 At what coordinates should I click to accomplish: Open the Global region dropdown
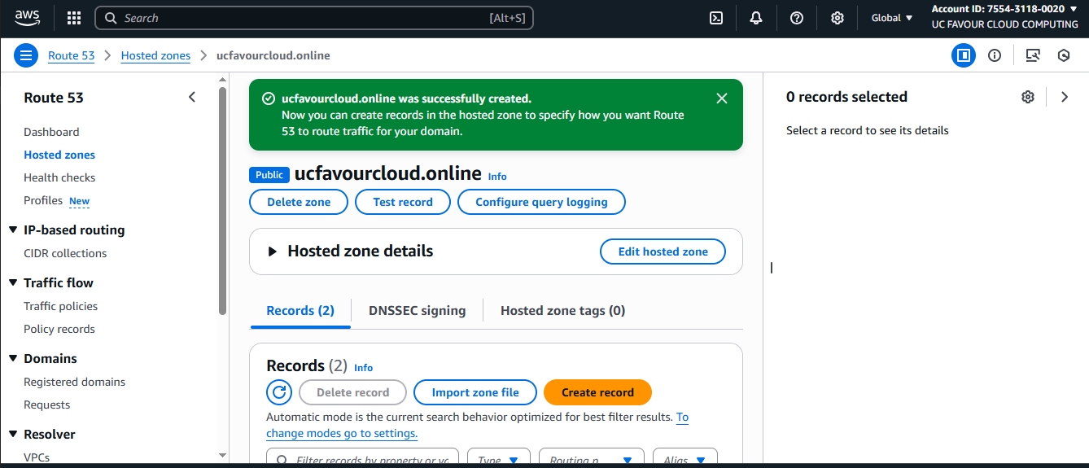[892, 18]
